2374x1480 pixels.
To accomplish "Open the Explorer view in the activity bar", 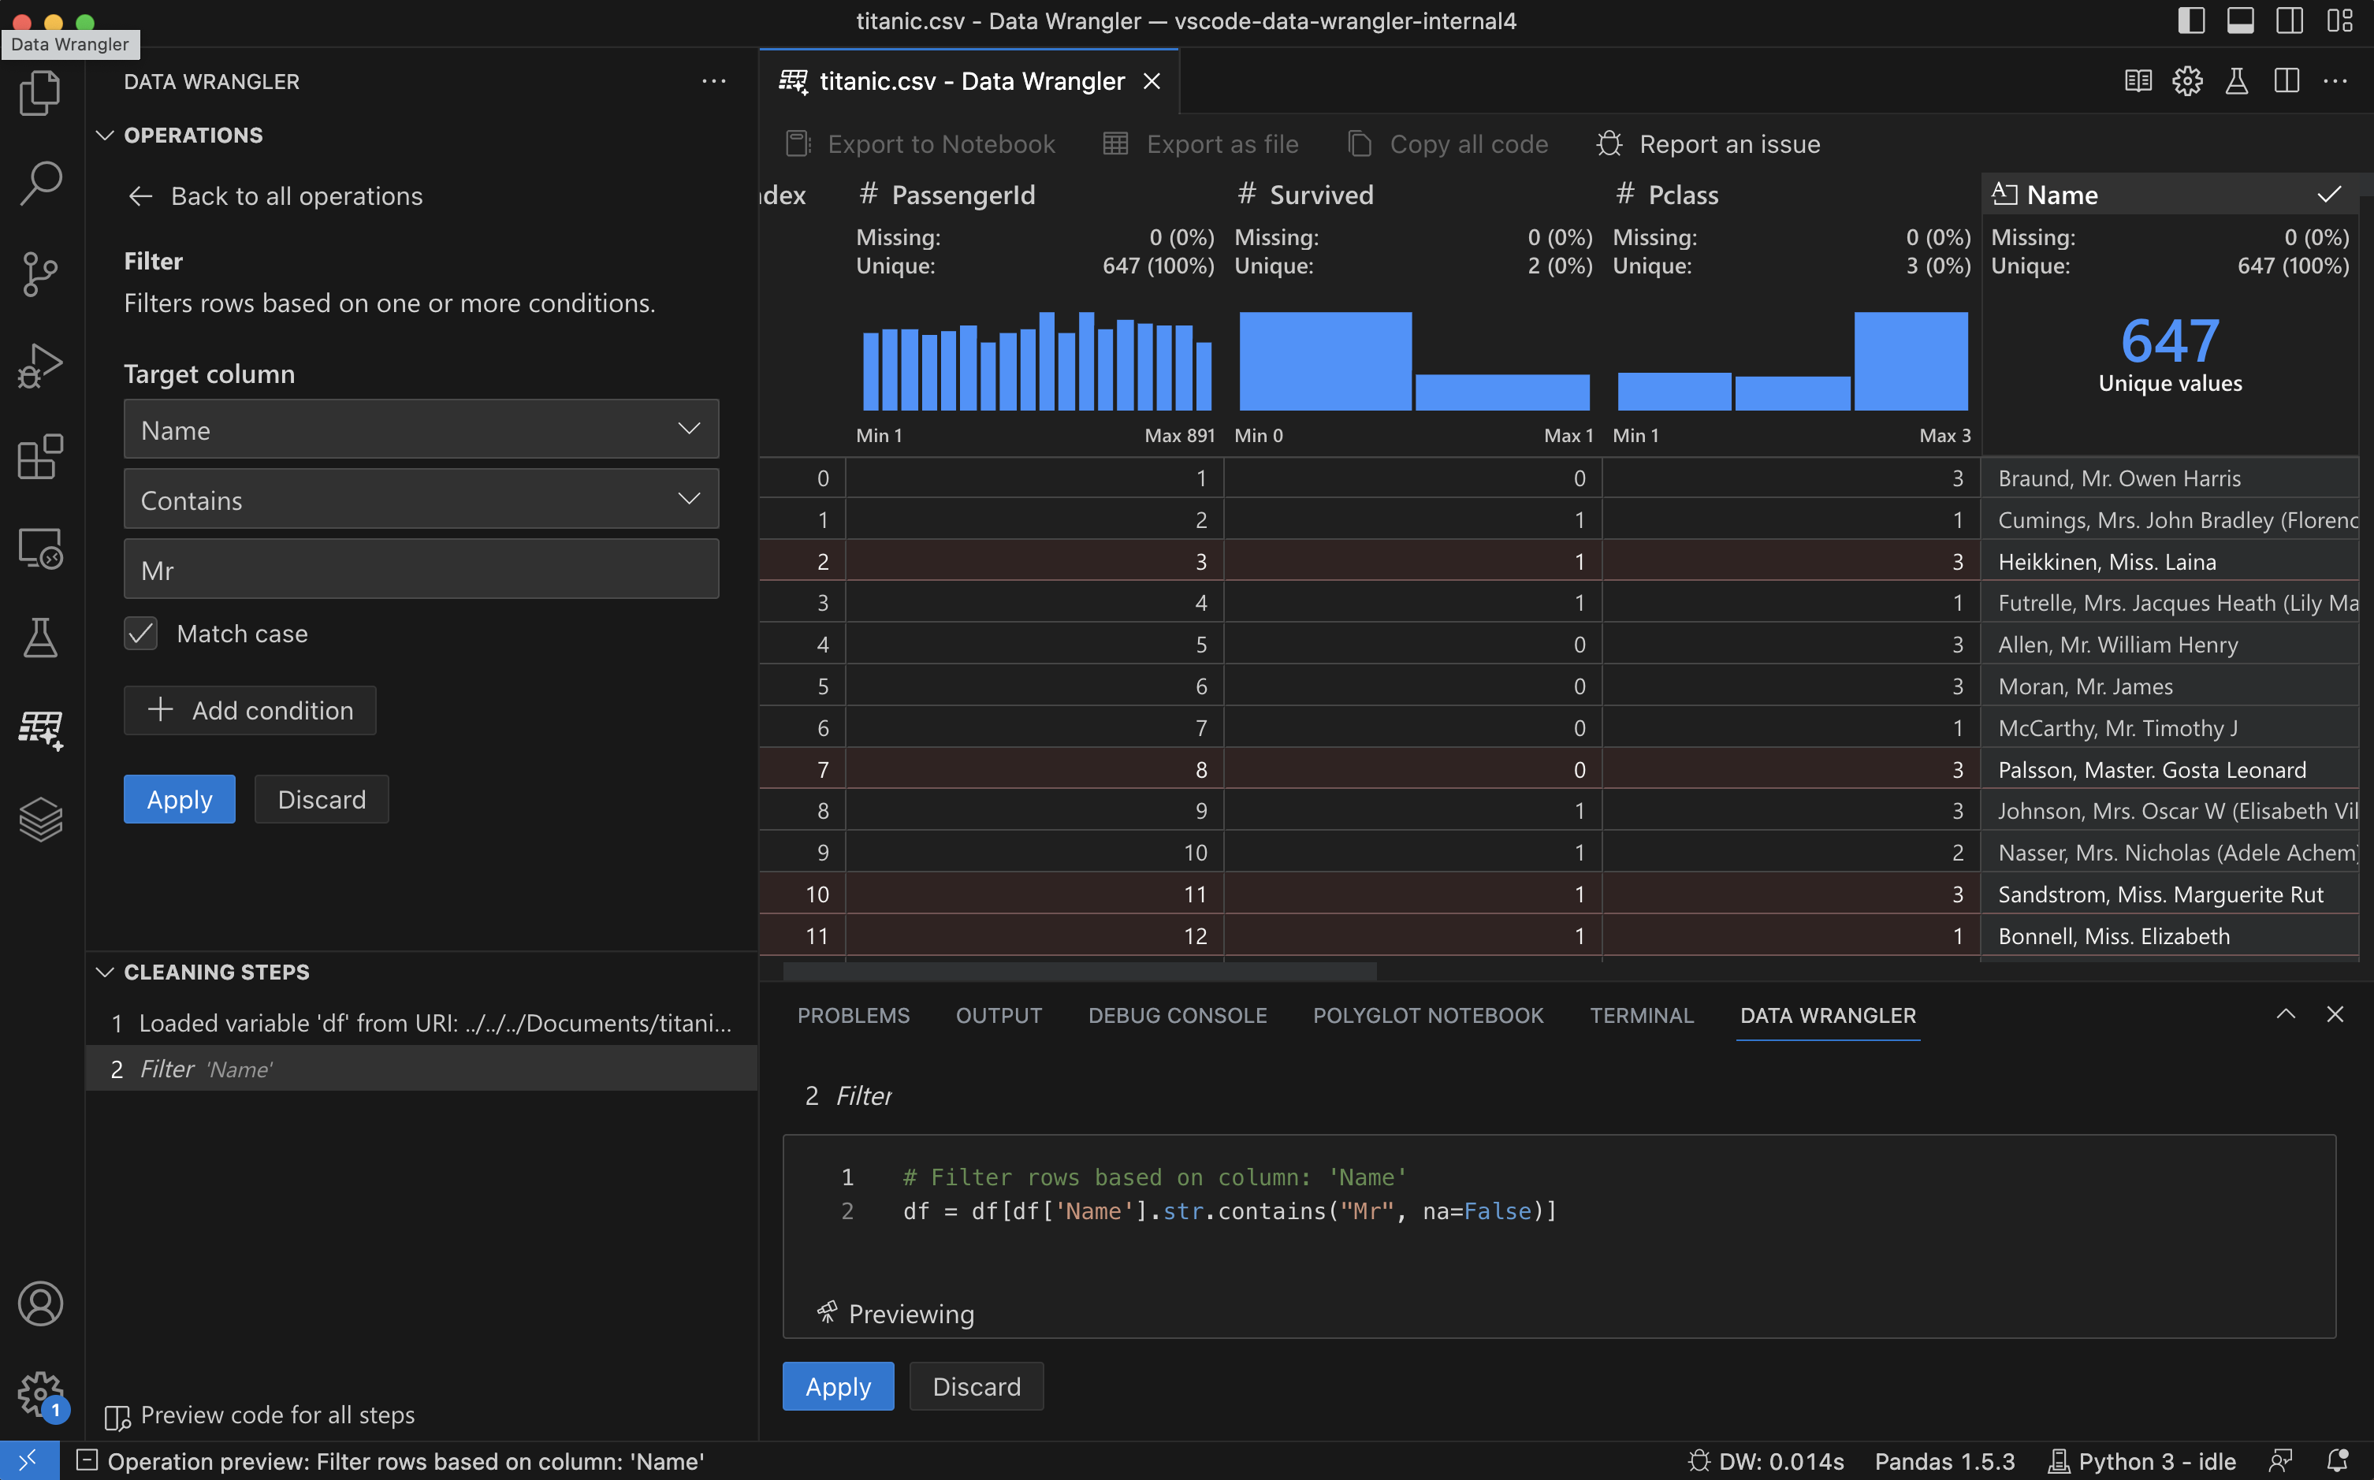I will [x=40, y=92].
